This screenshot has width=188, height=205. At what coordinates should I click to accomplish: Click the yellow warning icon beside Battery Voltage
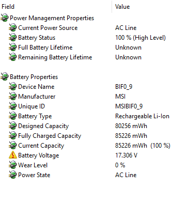(13, 155)
